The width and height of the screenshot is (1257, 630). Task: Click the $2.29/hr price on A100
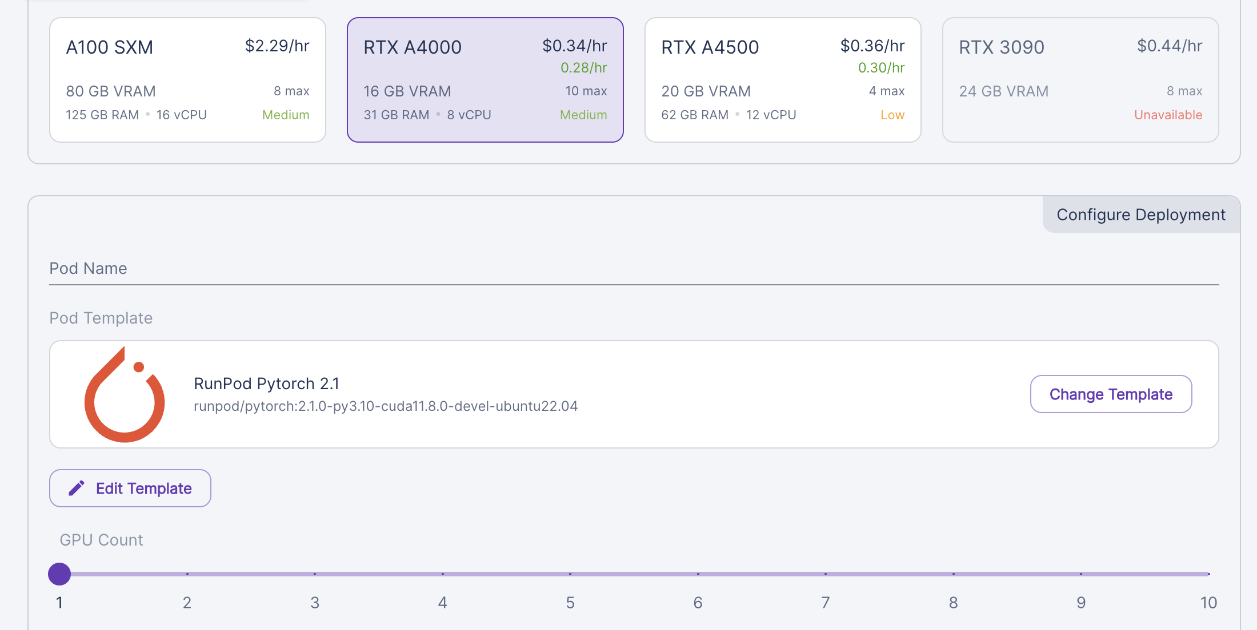277,46
